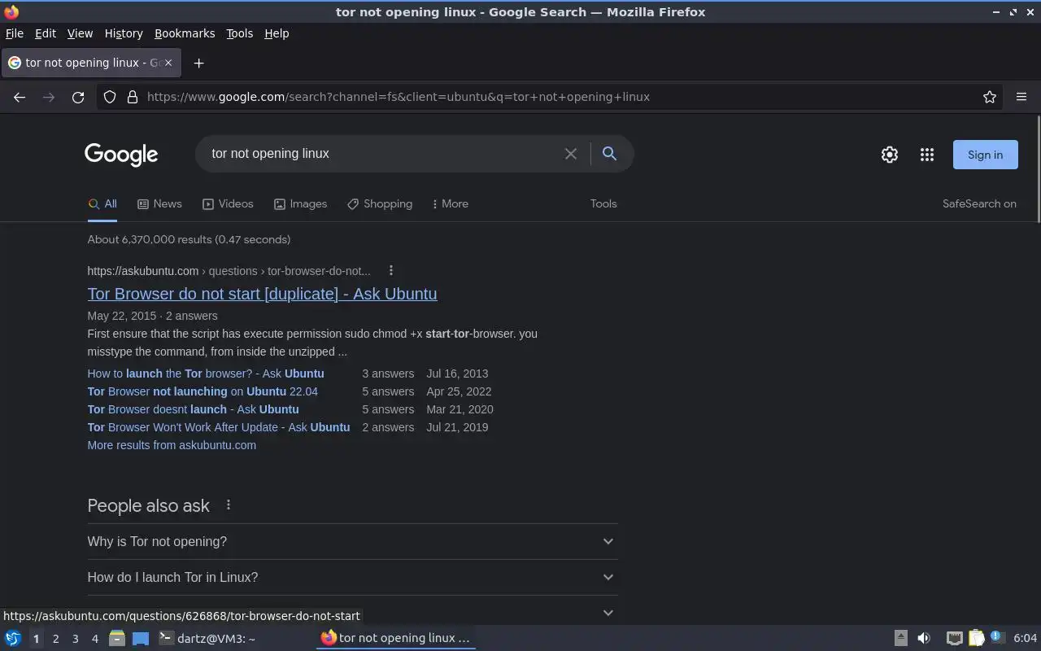Open the Firefox hamburger menu
Screen dimensions: 1041x651
tap(1021, 97)
